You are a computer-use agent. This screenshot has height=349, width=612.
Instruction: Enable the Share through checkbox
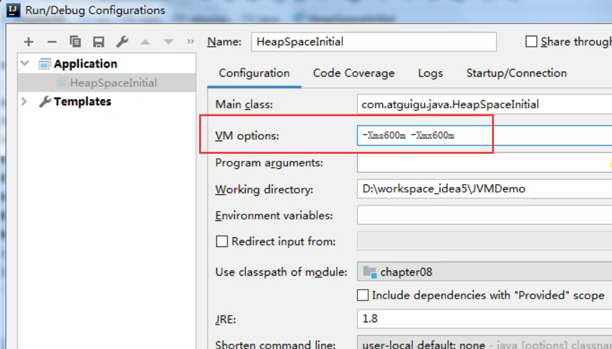click(x=531, y=41)
